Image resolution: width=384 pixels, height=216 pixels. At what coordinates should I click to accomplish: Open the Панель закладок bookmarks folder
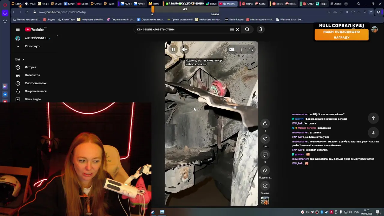pyautogui.click(x=27, y=19)
